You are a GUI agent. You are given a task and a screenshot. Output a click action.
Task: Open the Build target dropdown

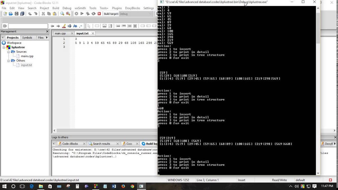136,14
